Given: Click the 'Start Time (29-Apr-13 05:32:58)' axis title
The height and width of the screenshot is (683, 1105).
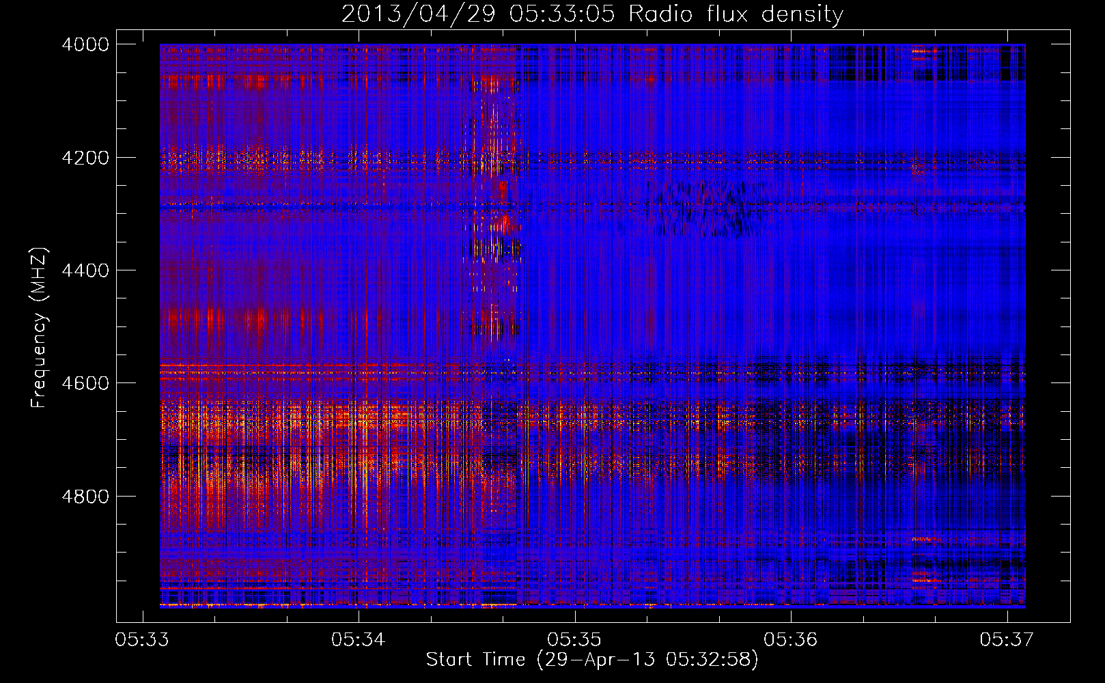Looking at the screenshot, I should 592,660.
